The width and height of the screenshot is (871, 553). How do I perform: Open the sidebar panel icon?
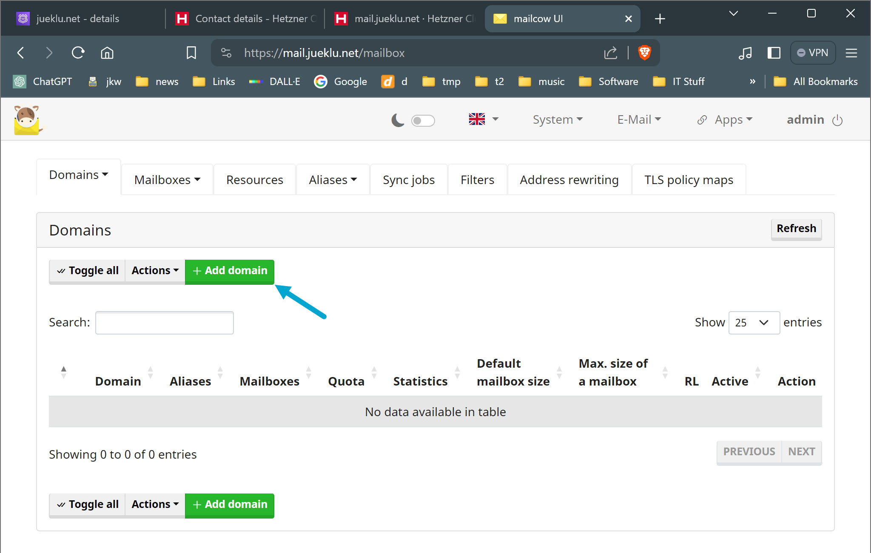pos(774,53)
